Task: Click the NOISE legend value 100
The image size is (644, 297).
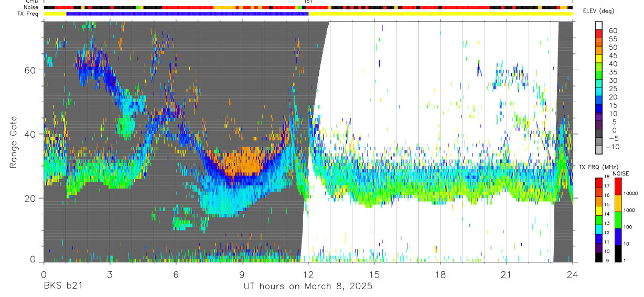Action: 629,227
